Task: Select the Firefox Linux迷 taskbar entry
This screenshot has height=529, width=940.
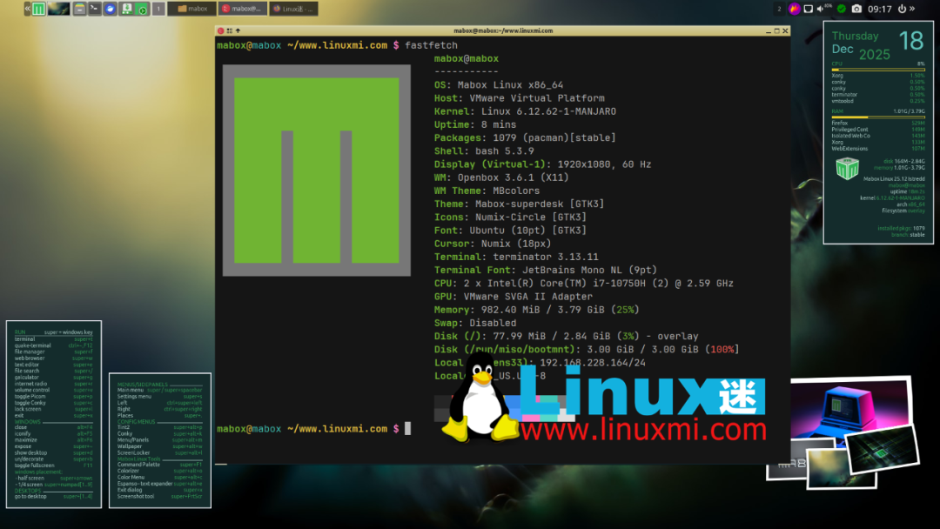Action: (294, 9)
